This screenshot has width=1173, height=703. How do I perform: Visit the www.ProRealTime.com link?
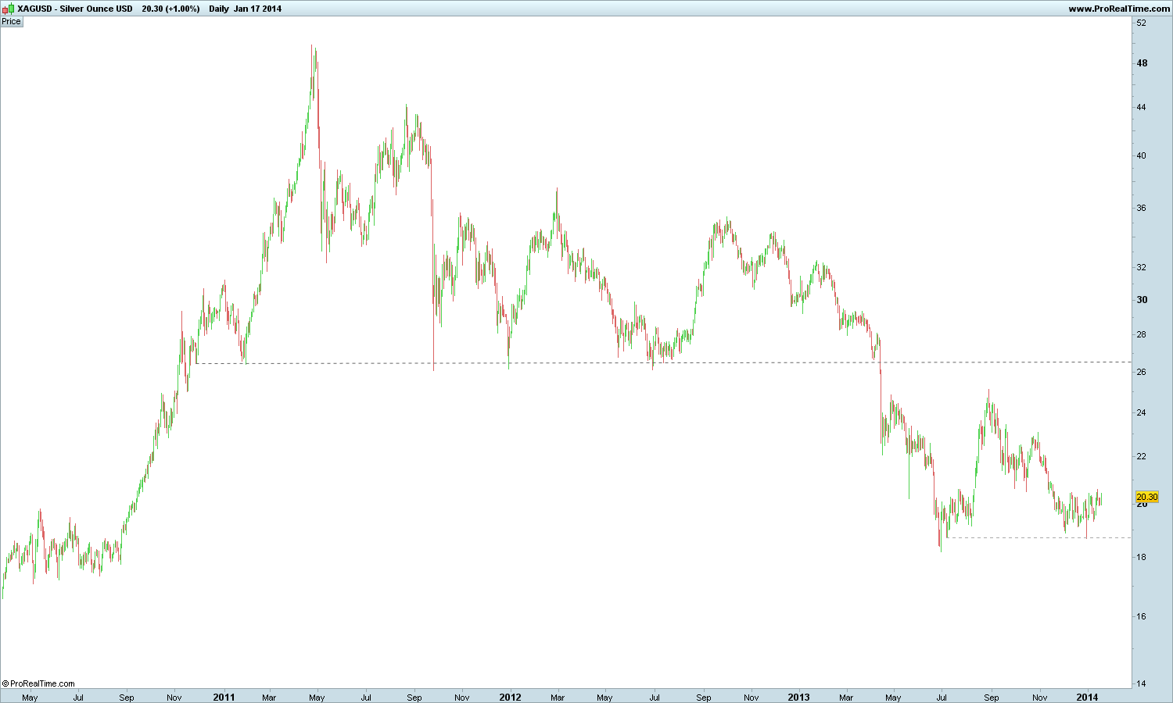point(1119,9)
